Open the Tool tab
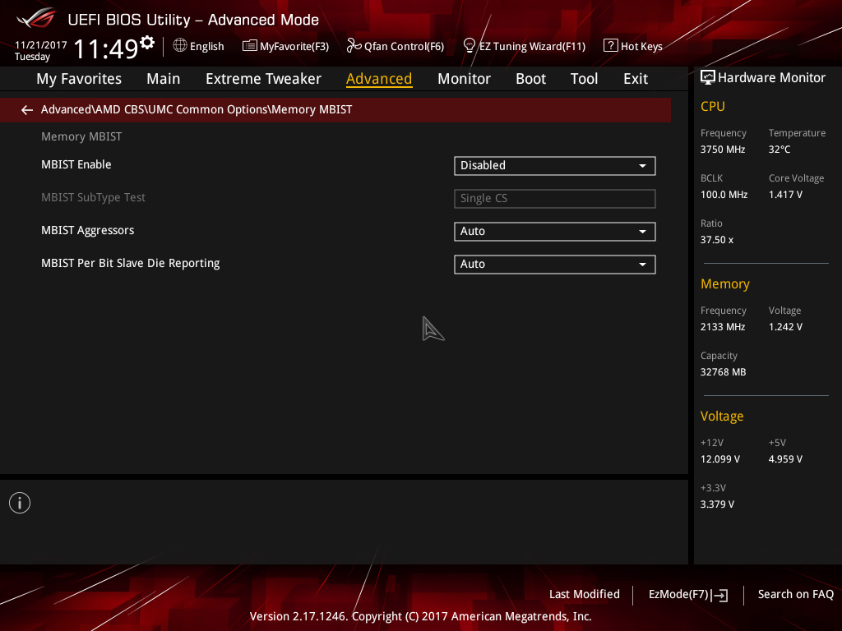 point(584,79)
